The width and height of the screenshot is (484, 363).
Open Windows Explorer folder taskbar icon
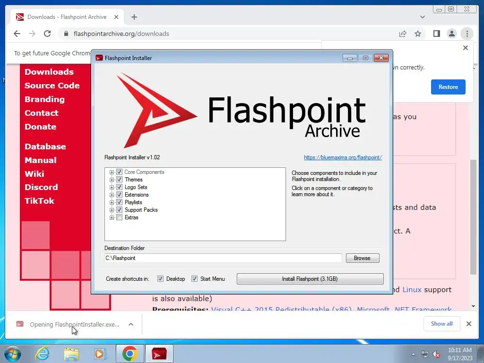click(x=71, y=354)
